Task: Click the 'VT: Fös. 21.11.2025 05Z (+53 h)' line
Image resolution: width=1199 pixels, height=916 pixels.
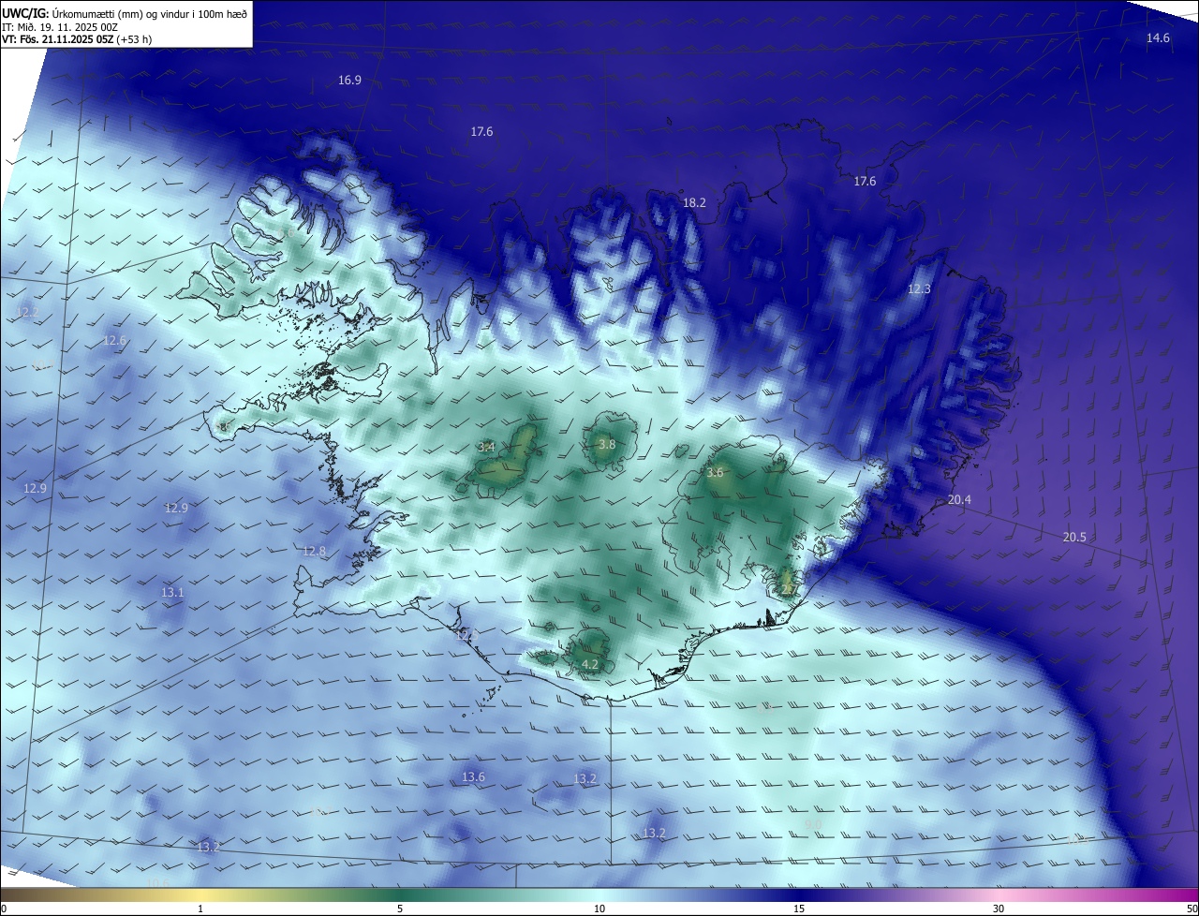Action: [77, 39]
